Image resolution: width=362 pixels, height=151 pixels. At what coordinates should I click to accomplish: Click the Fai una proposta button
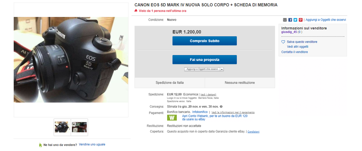(204, 60)
